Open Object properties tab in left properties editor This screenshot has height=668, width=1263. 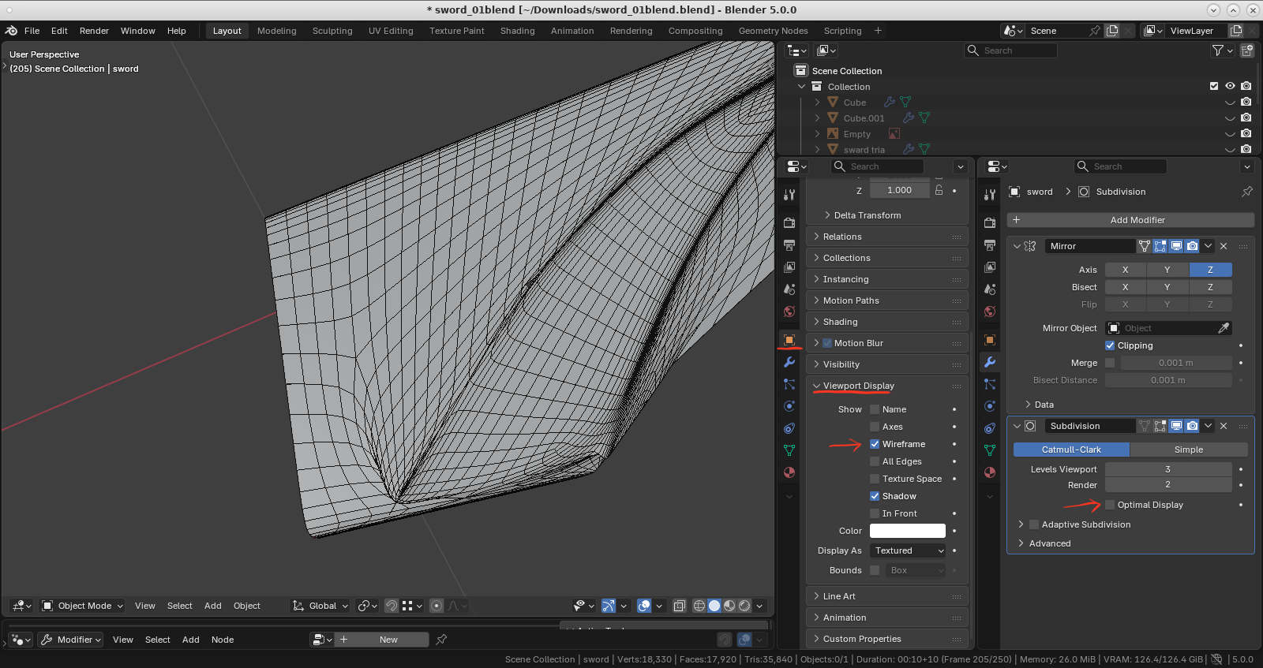click(789, 340)
